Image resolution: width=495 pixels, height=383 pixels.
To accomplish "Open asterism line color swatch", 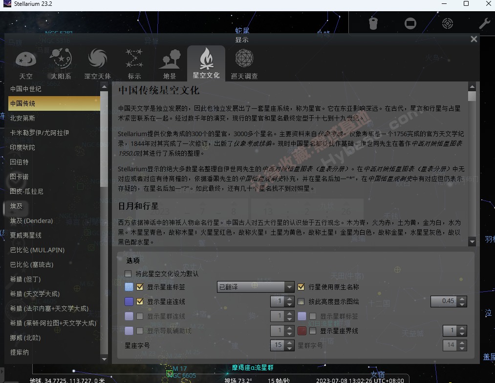I will coord(129,316).
